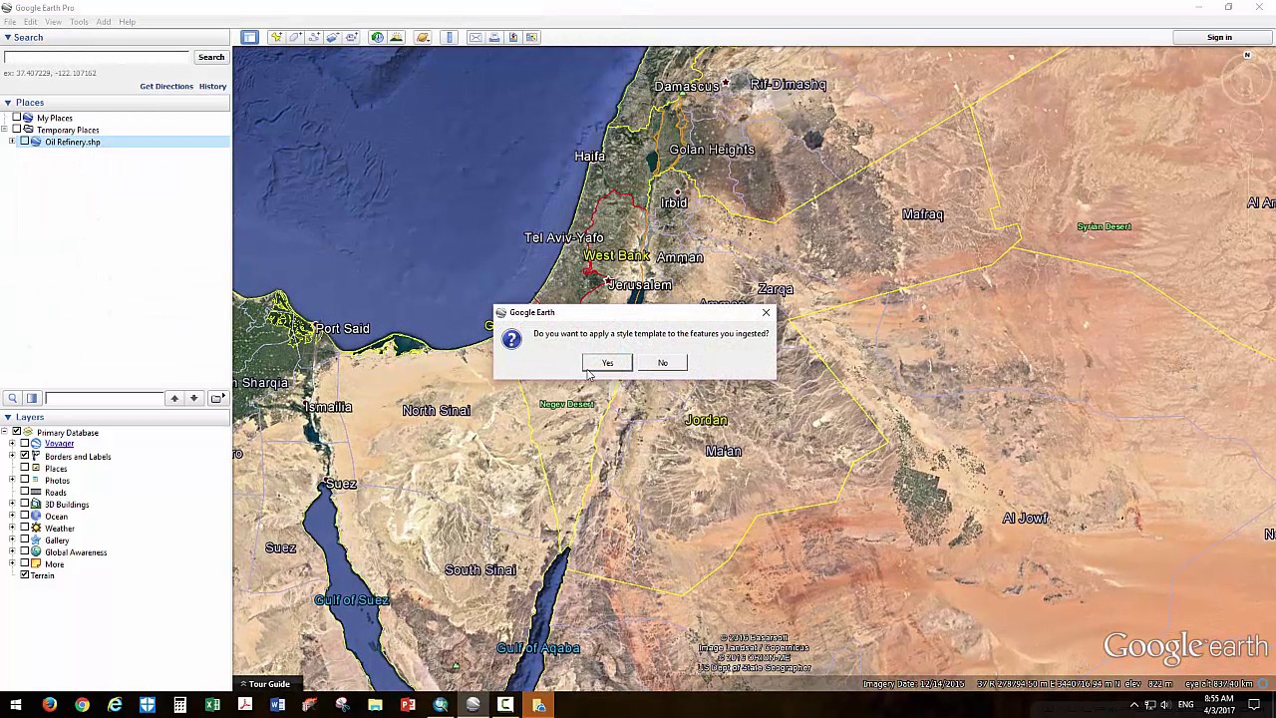Move selected item up with arrow
Image resolution: width=1276 pixels, height=718 pixels.
(174, 398)
